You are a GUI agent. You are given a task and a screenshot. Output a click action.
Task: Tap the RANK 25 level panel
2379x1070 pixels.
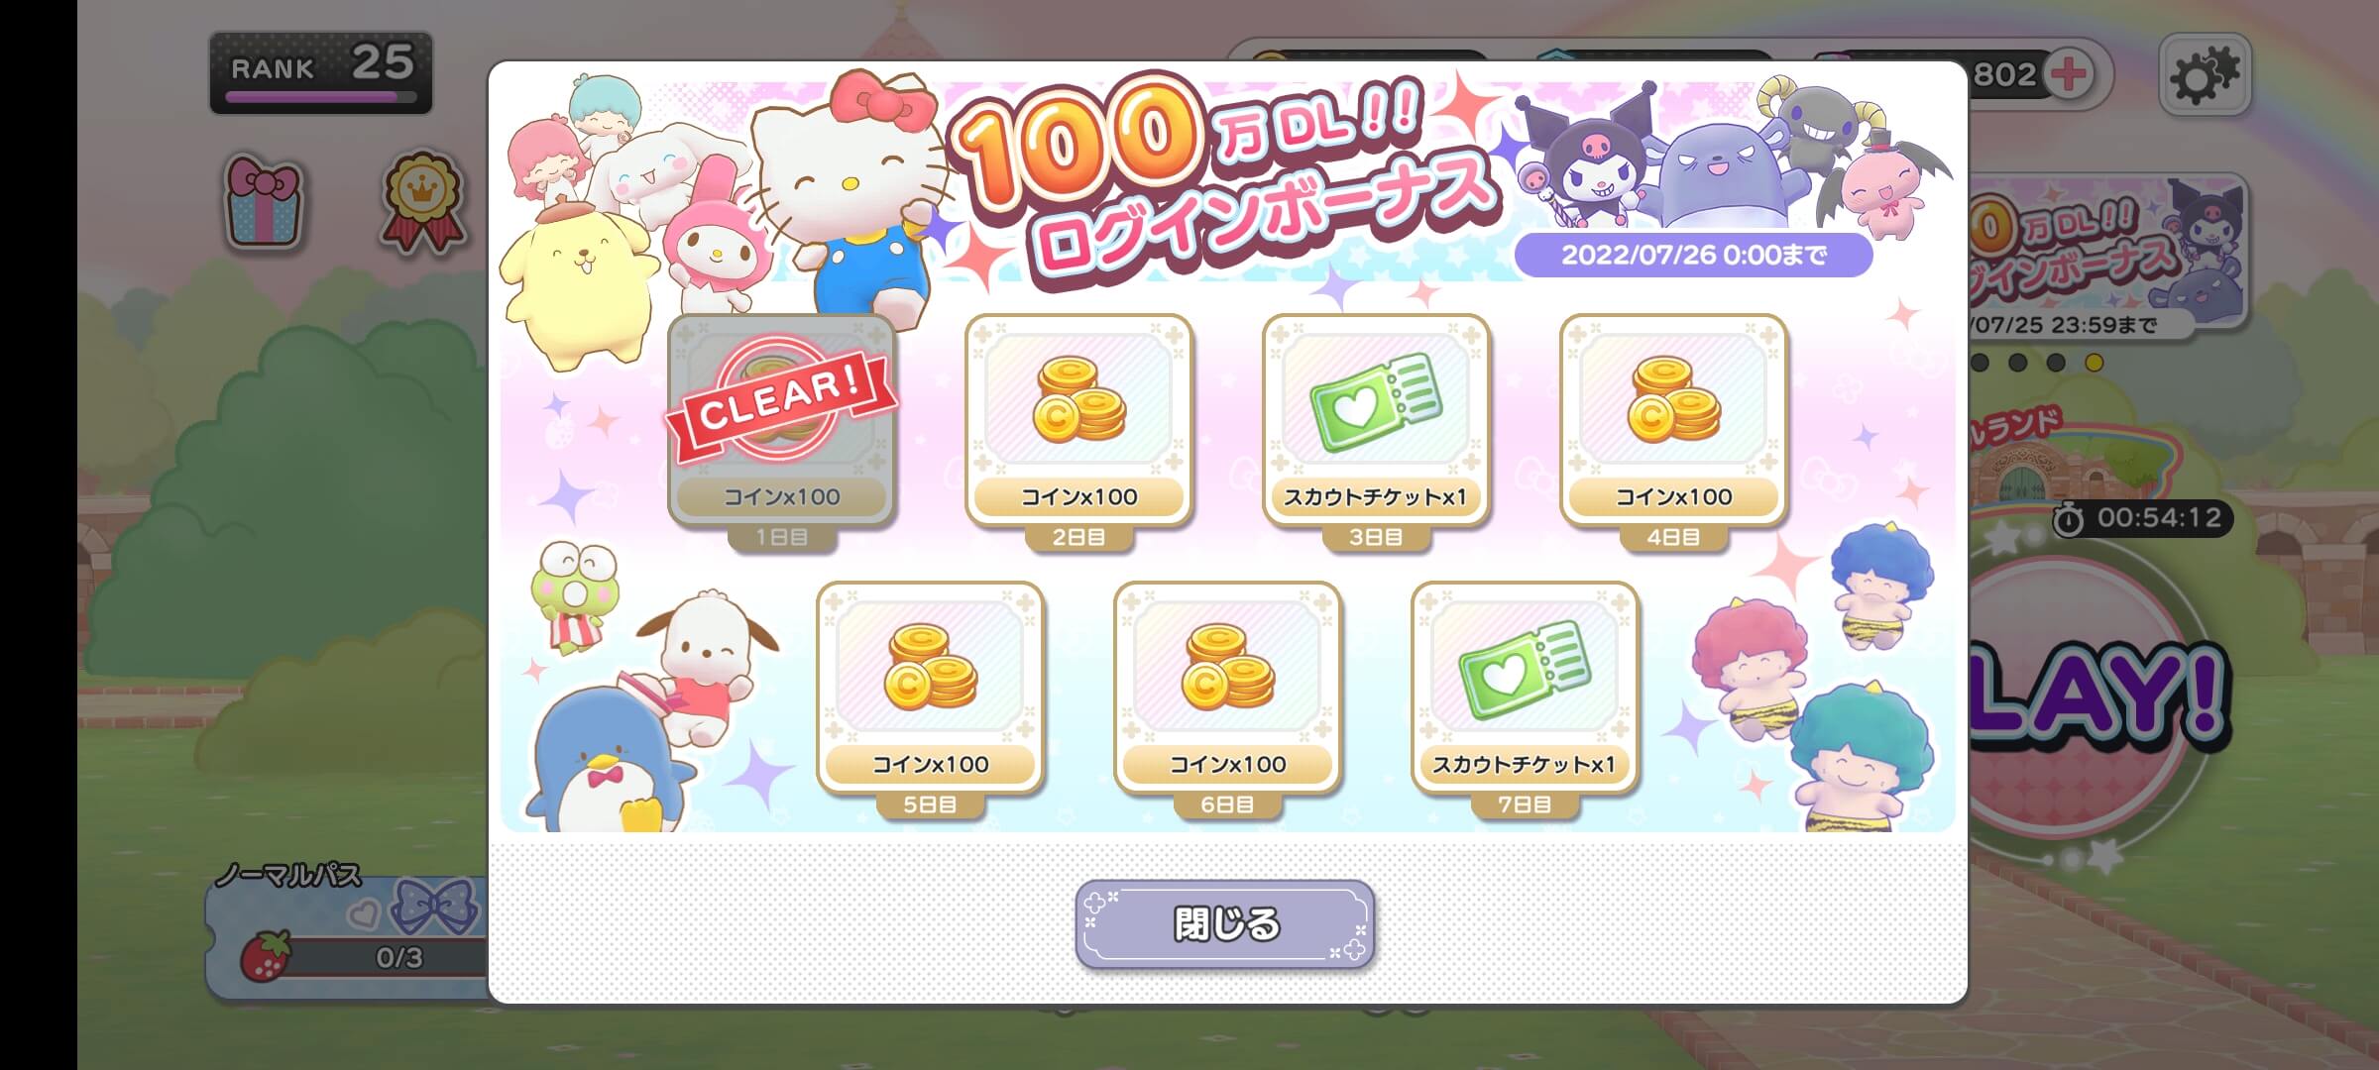tap(320, 72)
